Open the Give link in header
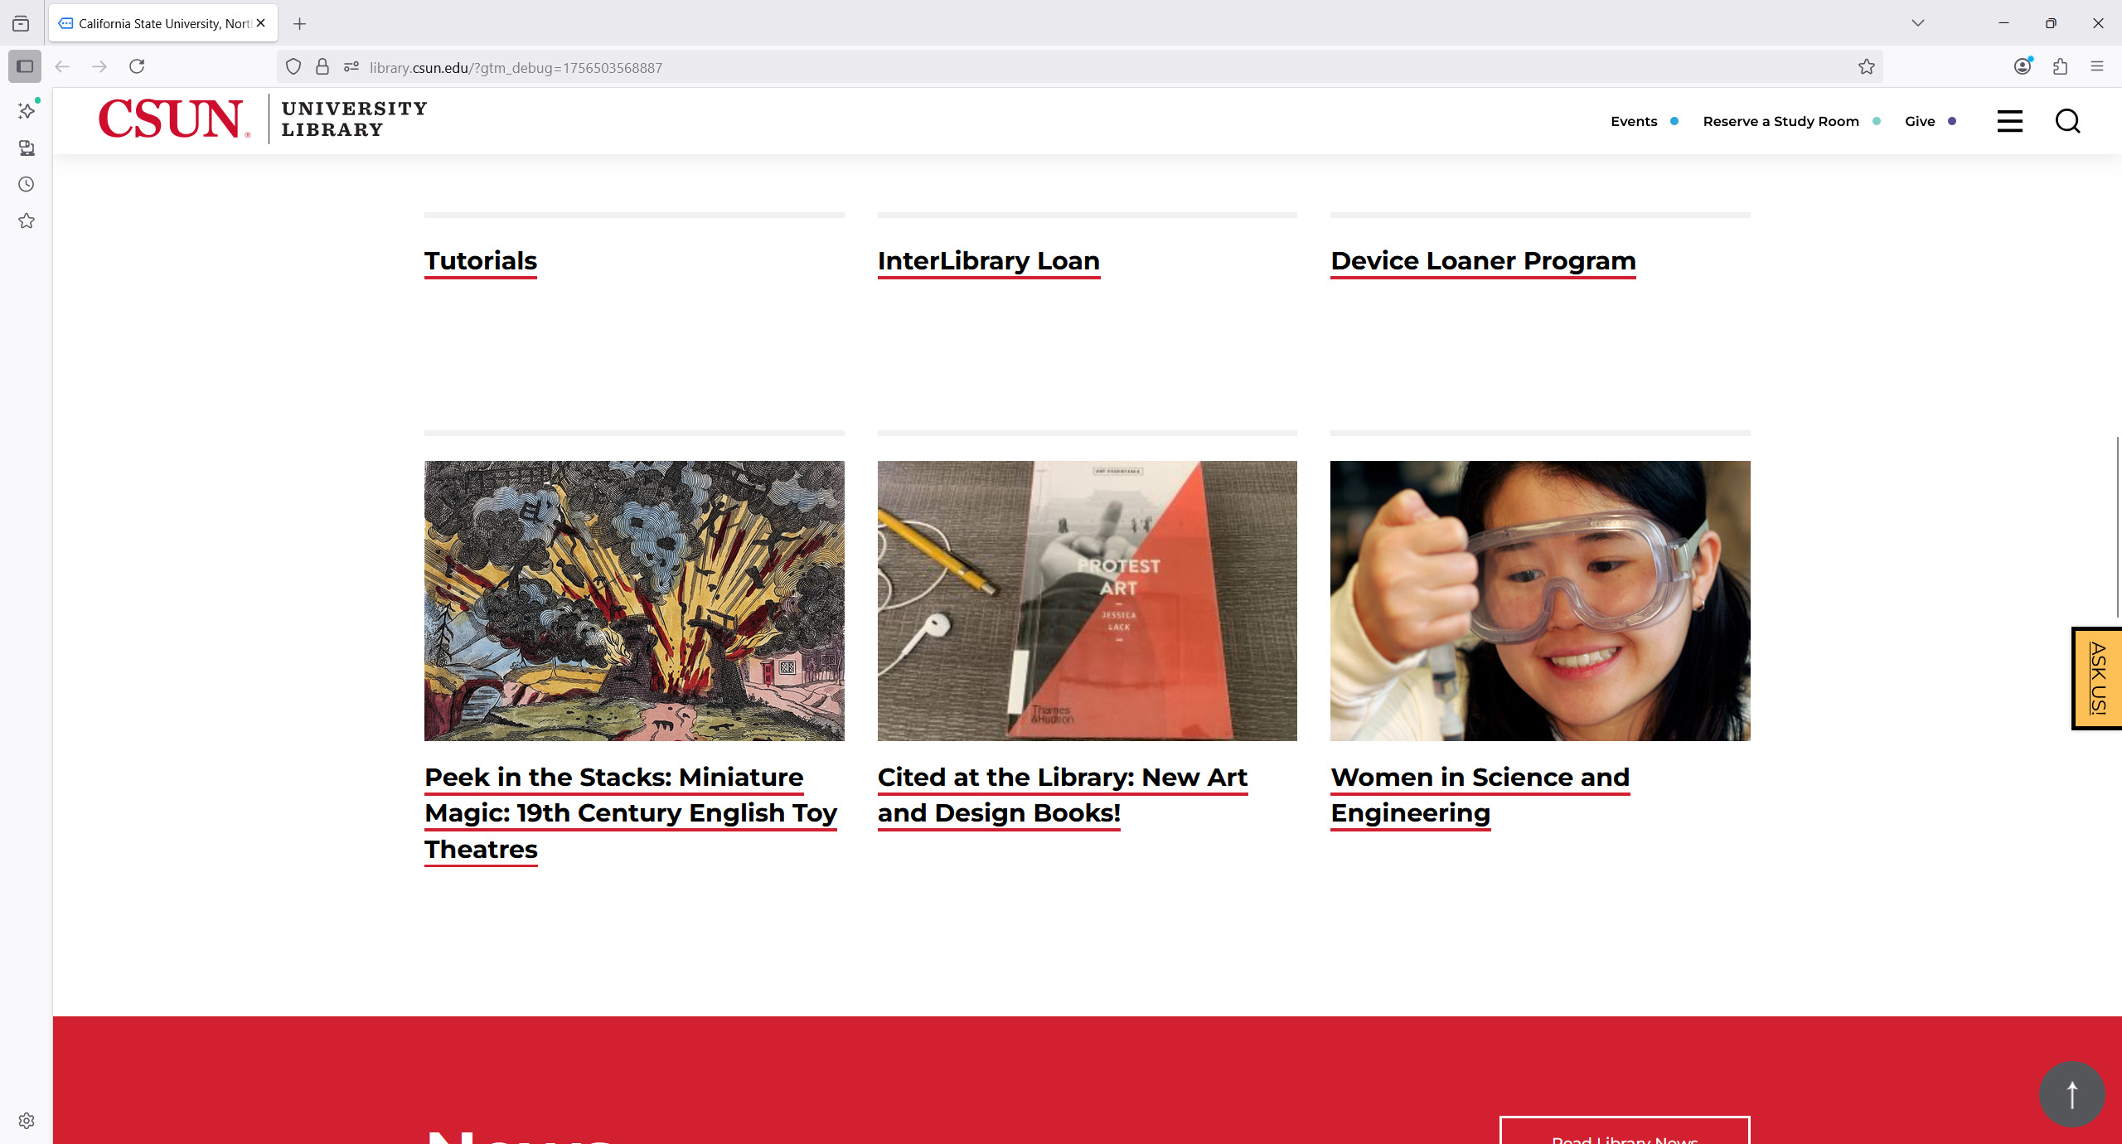Image resolution: width=2122 pixels, height=1144 pixels. 1920,121
